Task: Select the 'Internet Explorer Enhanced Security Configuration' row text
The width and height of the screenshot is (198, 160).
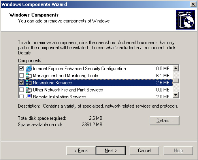Action: [x=79, y=69]
